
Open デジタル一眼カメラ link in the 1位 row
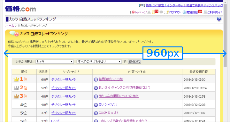[x=64, y=79]
